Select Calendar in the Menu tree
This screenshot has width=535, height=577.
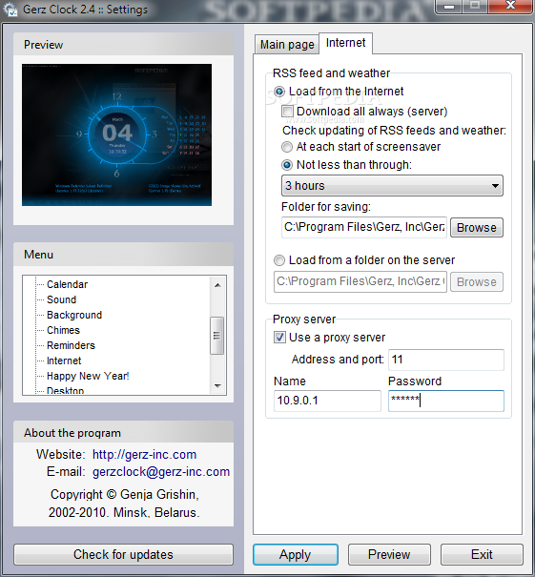click(x=68, y=284)
